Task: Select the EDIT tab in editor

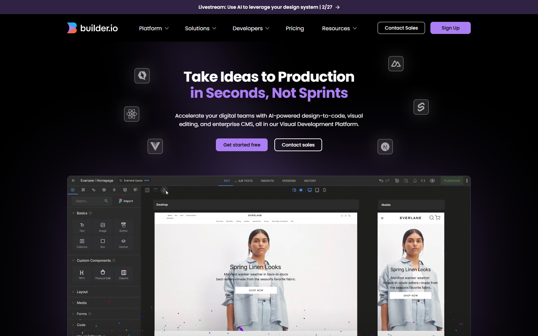Action: click(227, 181)
